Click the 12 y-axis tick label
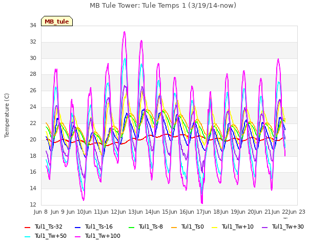 (33, 204)
